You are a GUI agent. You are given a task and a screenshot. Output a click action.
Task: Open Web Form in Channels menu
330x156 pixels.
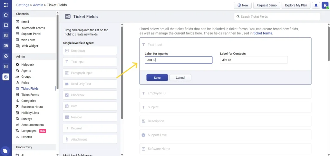tap(28, 40)
